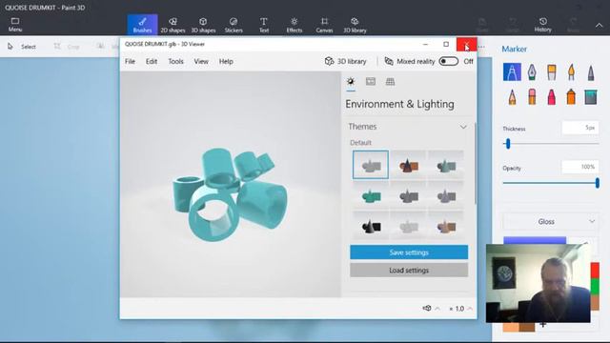Maximize the 3D Viewer window
610x343 pixels.
(446, 45)
